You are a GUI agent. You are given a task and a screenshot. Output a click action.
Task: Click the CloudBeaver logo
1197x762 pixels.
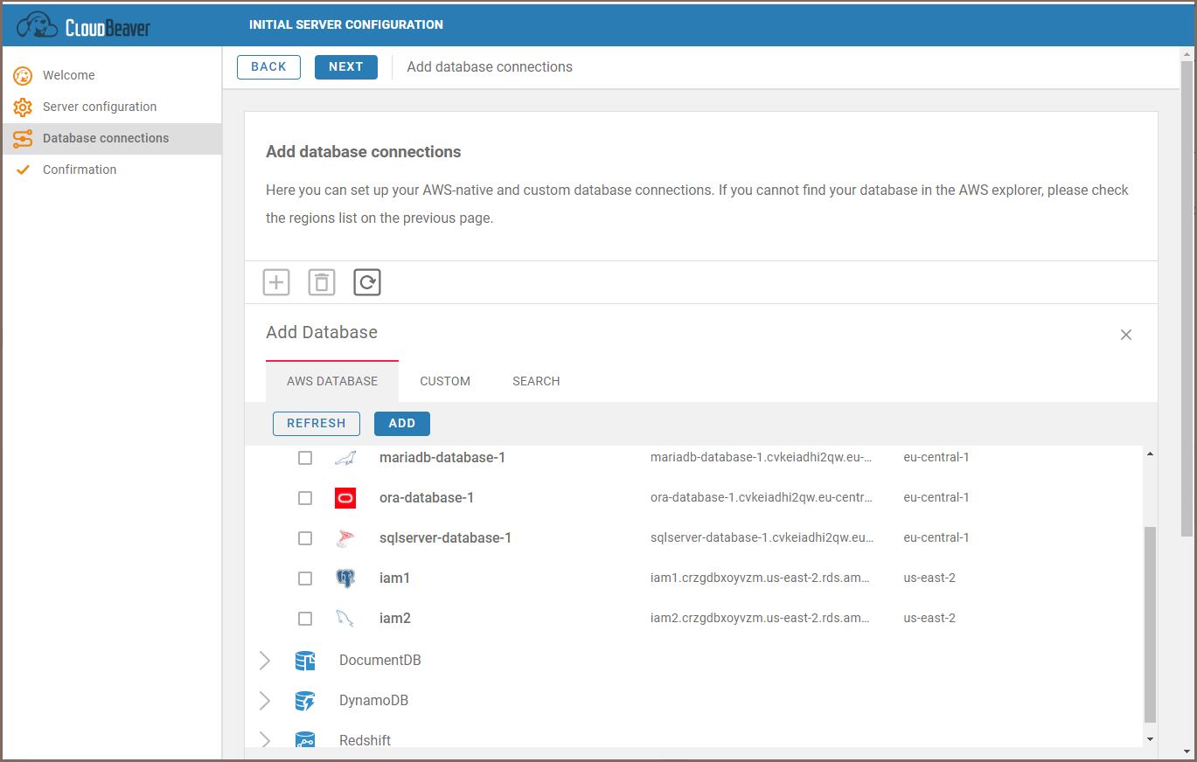(84, 25)
